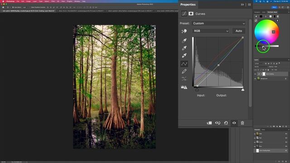Viewport: 290px width, 163px height.
Task: Open the Layers blend mode dropdown
Action: [x=261, y=67]
